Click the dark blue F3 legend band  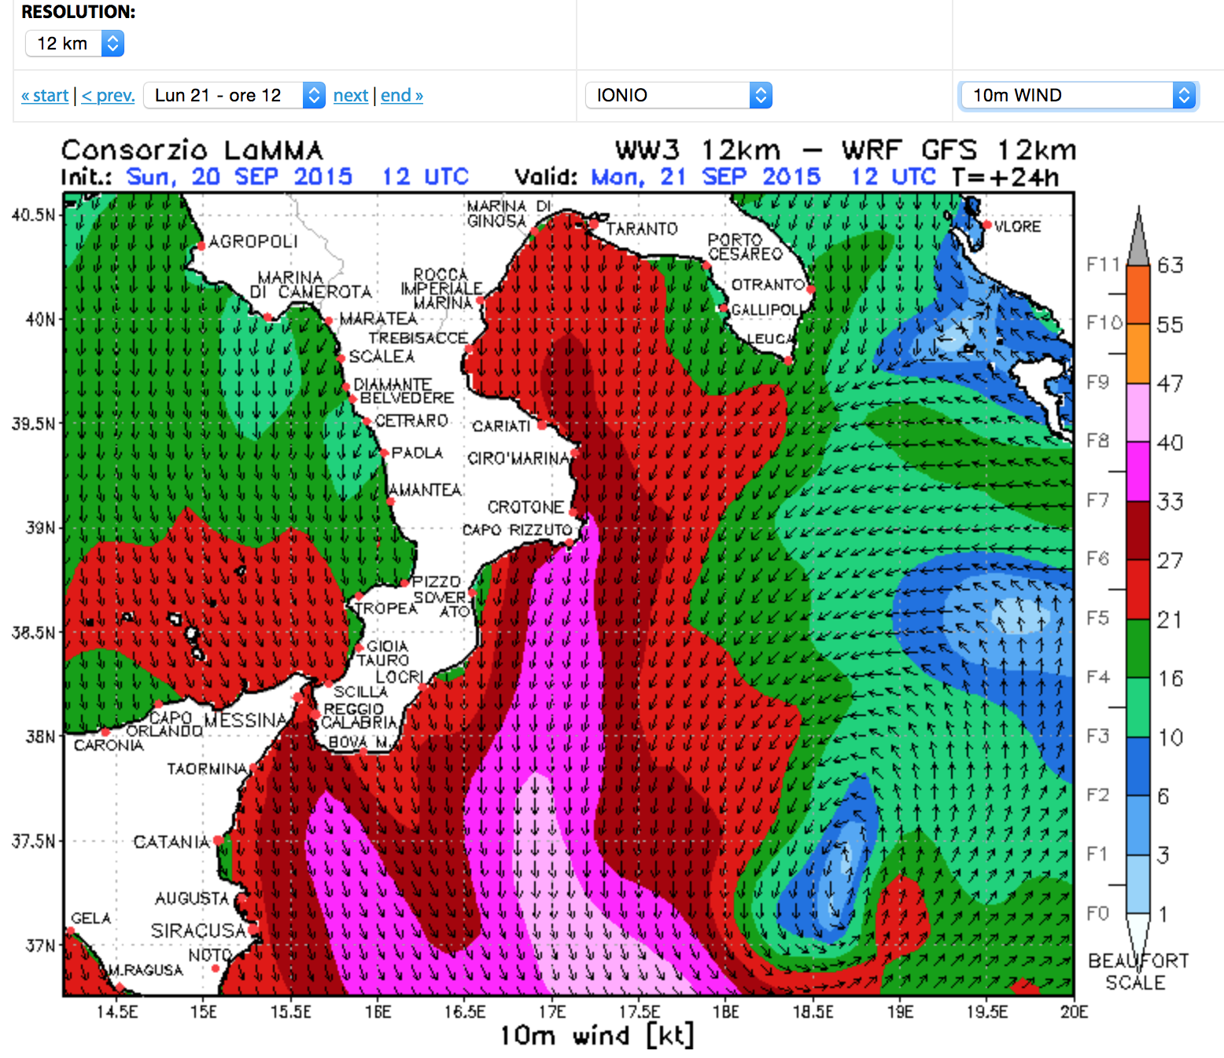(1137, 766)
